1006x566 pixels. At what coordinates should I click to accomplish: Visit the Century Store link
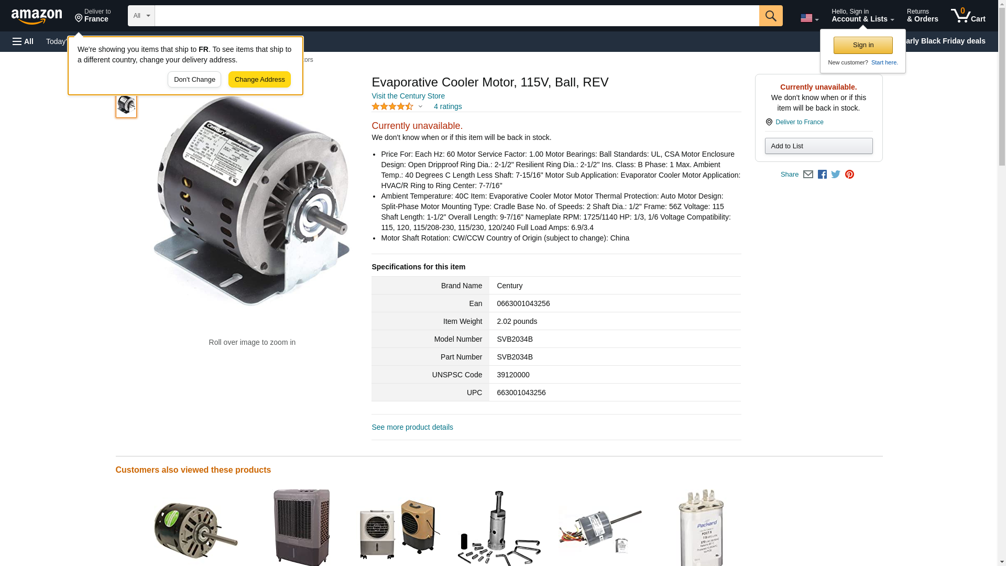point(408,96)
